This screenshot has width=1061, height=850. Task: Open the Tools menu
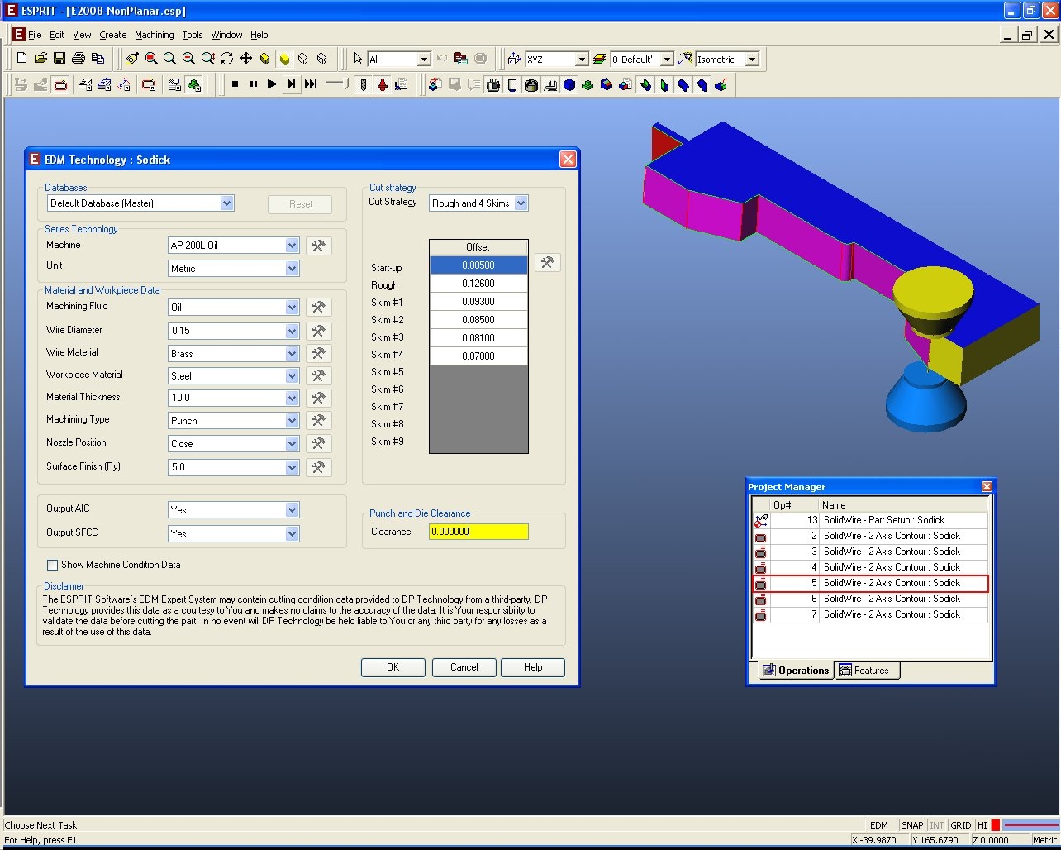[x=193, y=35]
